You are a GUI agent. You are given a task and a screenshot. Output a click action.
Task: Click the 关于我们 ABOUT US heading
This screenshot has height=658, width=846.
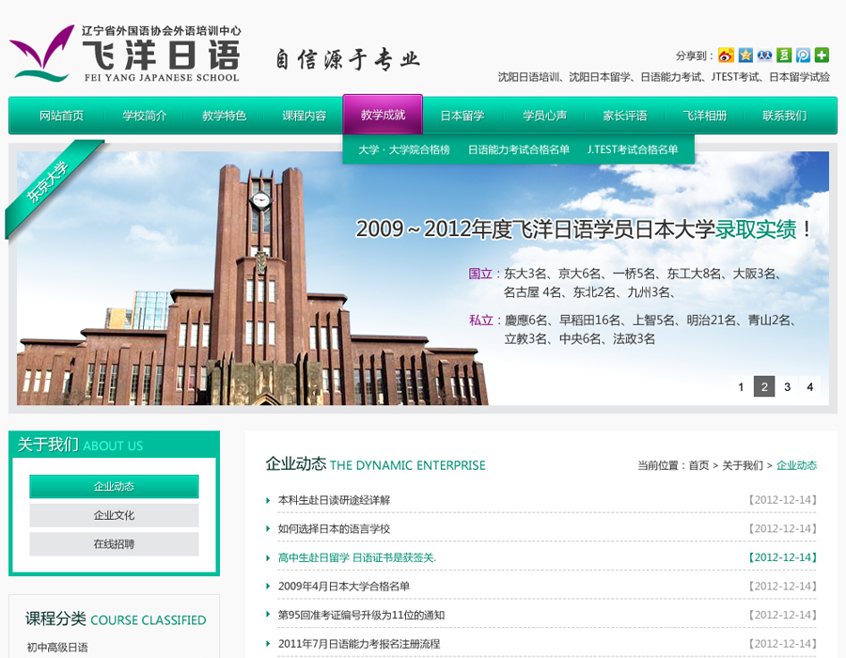[x=80, y=445]
